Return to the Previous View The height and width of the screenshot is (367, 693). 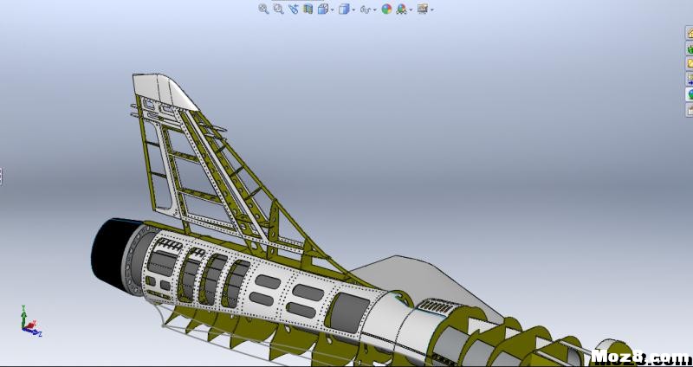pyautogui.click(x=294, y=9)
